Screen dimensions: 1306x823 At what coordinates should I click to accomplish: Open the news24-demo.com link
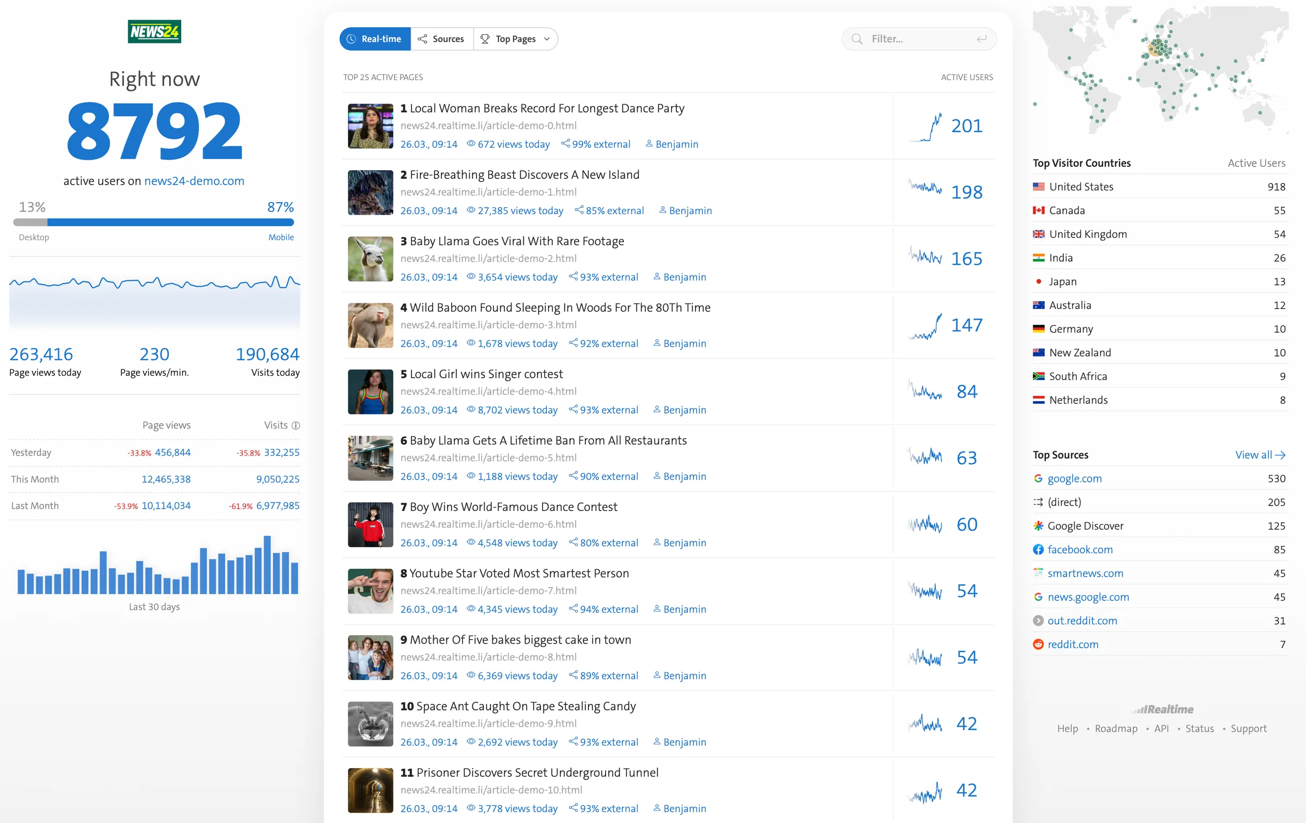click(x=194, y=181)
